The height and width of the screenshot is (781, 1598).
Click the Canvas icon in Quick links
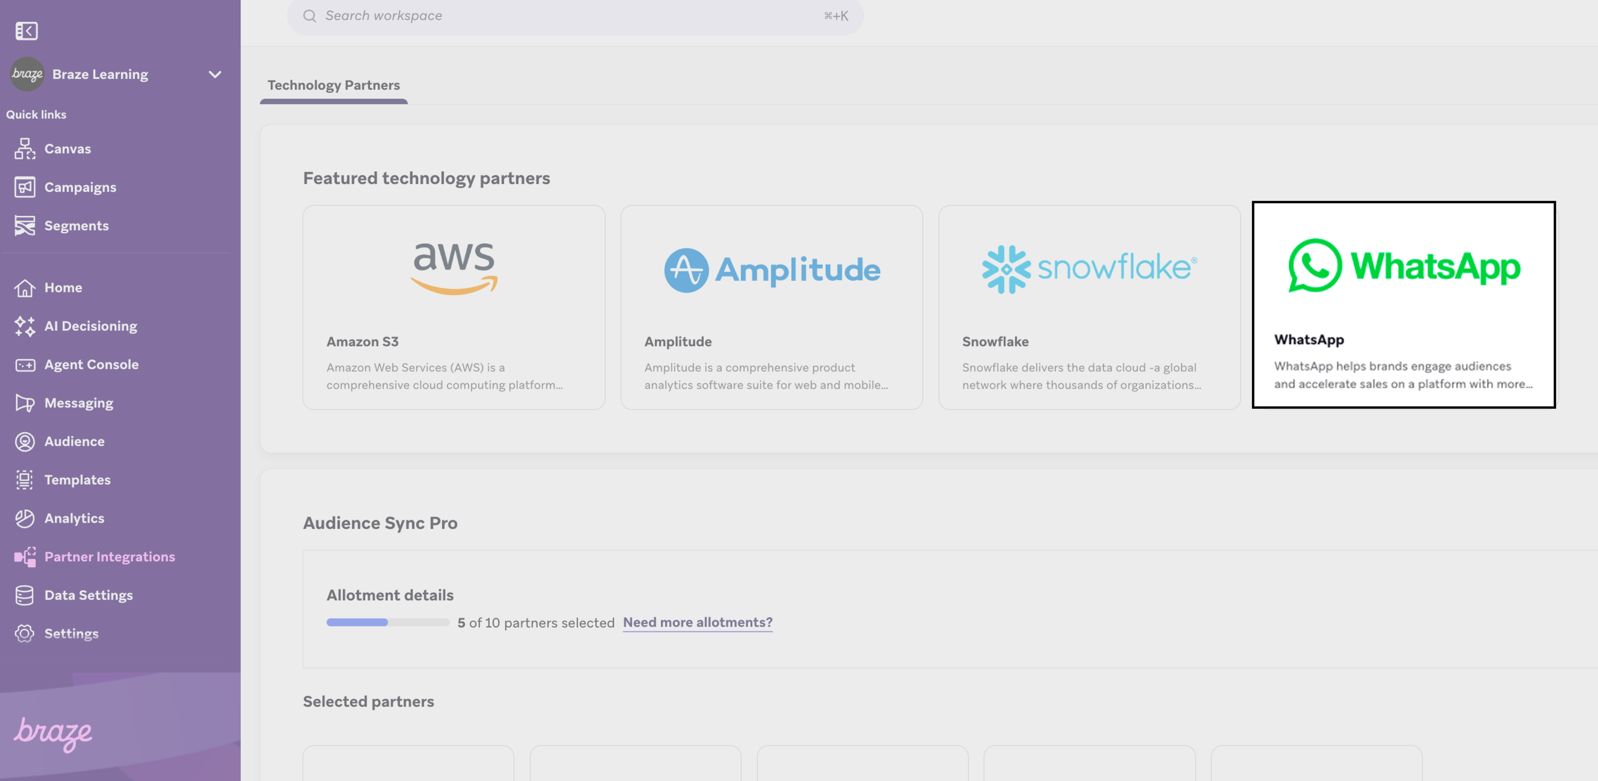click(25, 149)
